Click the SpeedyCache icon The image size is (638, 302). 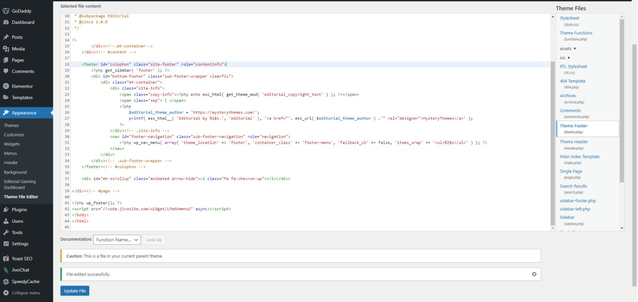point(5,282)
